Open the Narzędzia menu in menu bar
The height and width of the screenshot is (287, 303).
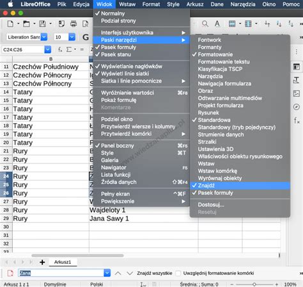(x=243, y=4)
